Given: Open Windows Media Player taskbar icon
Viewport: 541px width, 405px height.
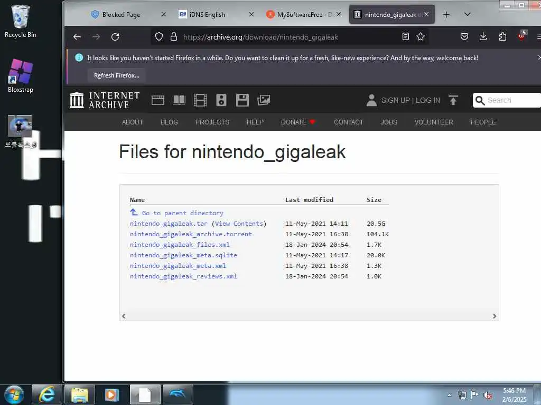Looking at the screenshot, I should 112,394.
